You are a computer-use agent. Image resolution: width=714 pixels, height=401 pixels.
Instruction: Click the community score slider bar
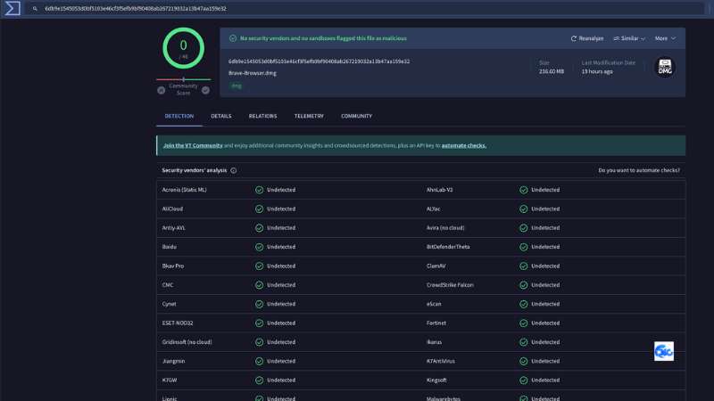click(183, 79)
